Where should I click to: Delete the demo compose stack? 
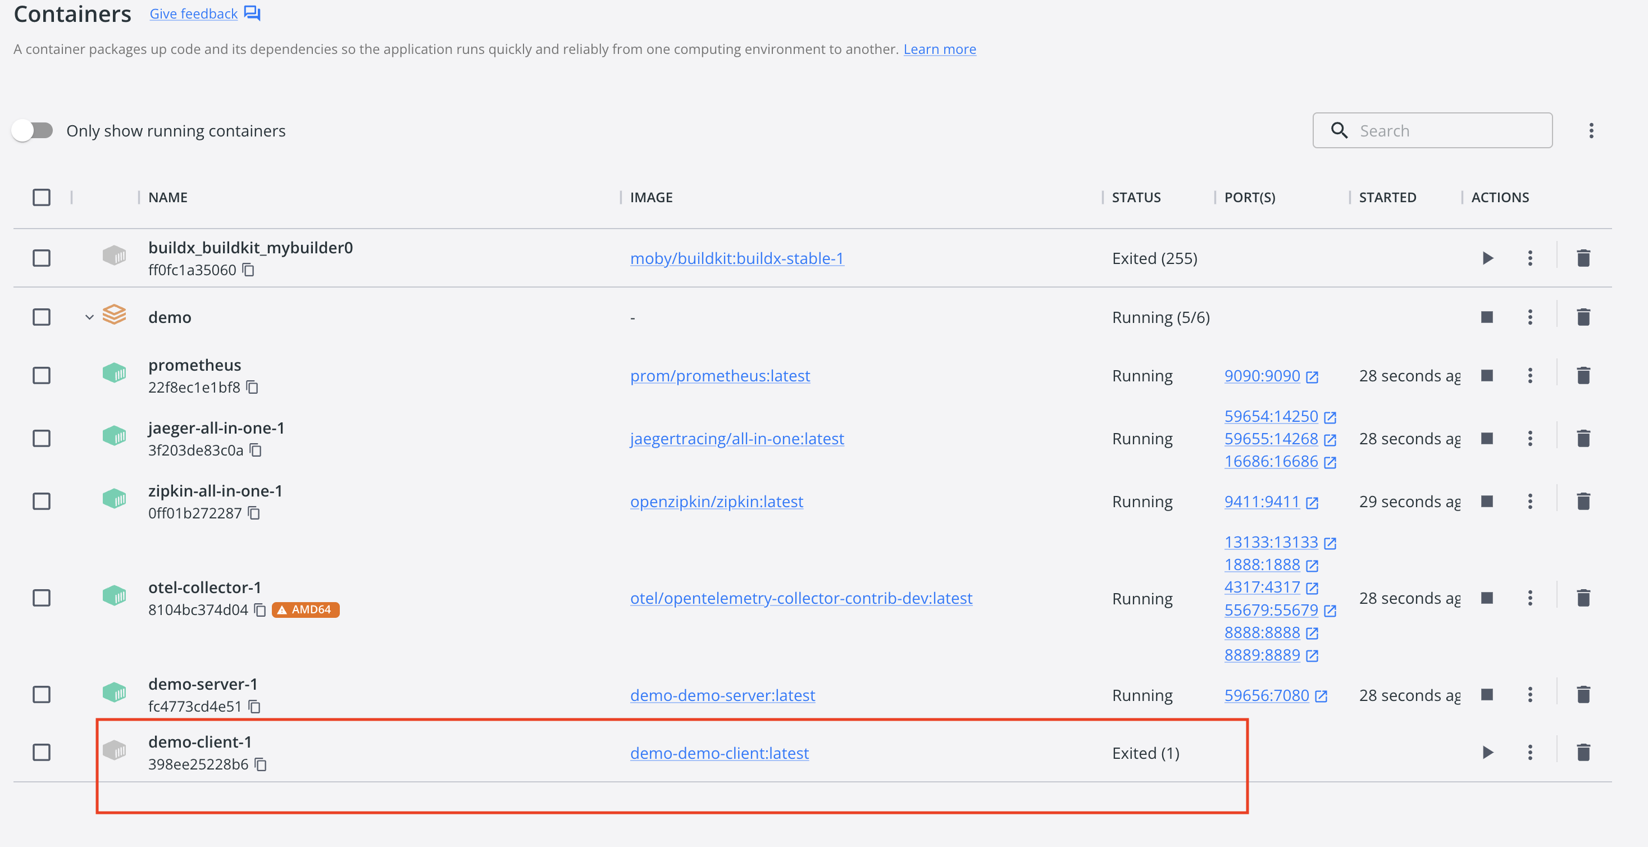click(1583, 317)
